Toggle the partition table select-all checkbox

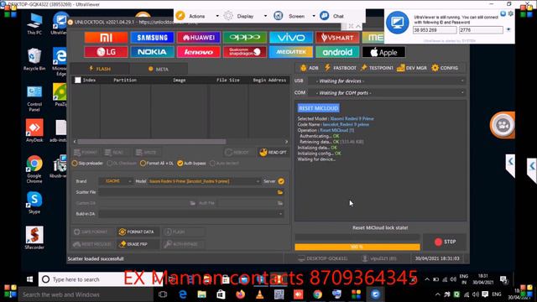tap(78, 80)
